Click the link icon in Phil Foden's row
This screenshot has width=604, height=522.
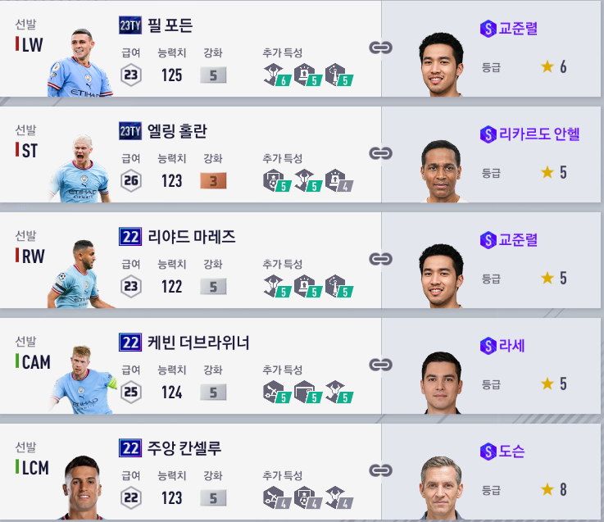pos(380,48)
